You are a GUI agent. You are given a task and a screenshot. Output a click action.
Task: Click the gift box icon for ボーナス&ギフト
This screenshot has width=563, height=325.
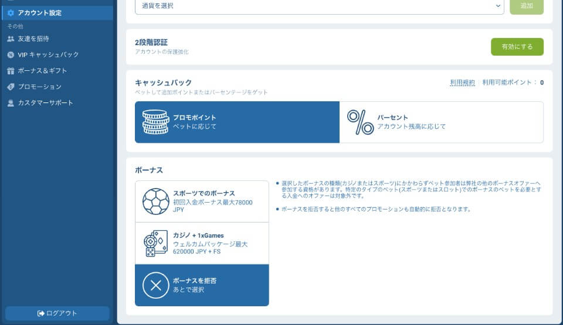point(11,71)
